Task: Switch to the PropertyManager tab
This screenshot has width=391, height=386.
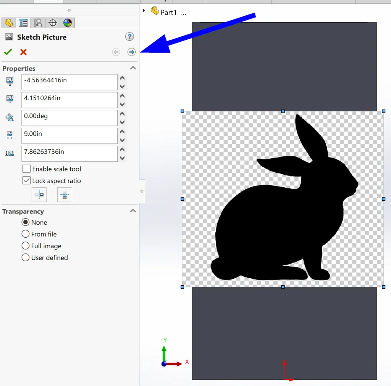Action: [x=23, y=23]
